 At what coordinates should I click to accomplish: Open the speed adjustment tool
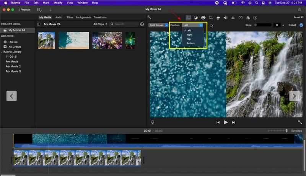[x=241, y=18]
